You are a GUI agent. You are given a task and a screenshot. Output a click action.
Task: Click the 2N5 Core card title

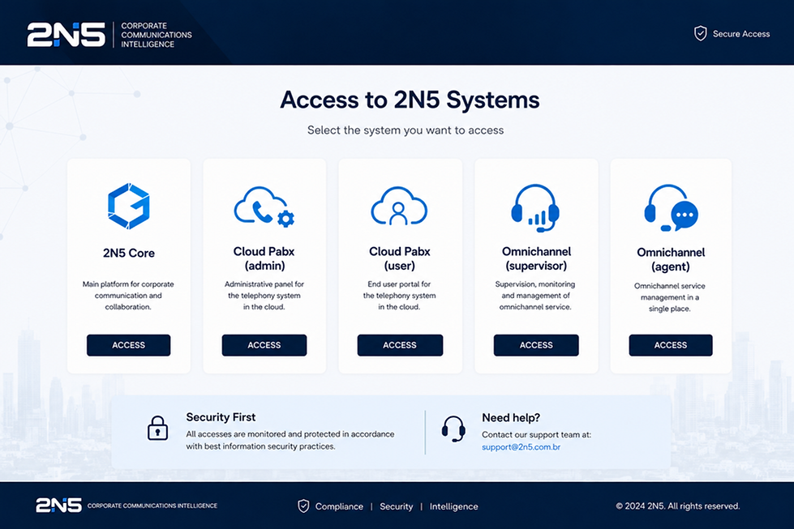129,253
